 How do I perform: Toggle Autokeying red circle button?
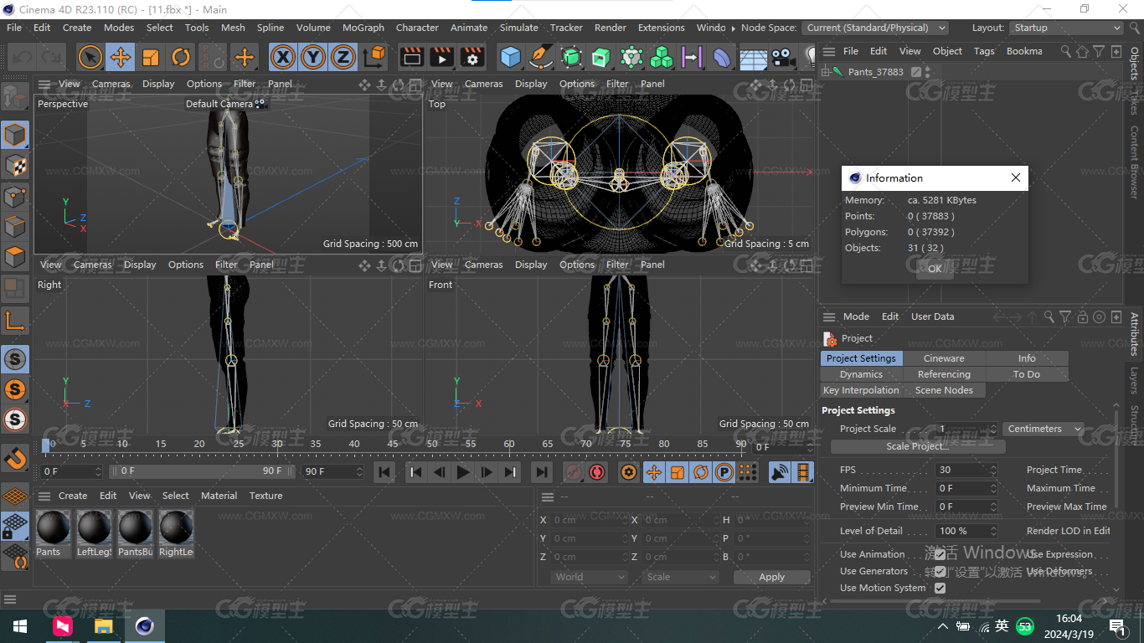(597, 472)
